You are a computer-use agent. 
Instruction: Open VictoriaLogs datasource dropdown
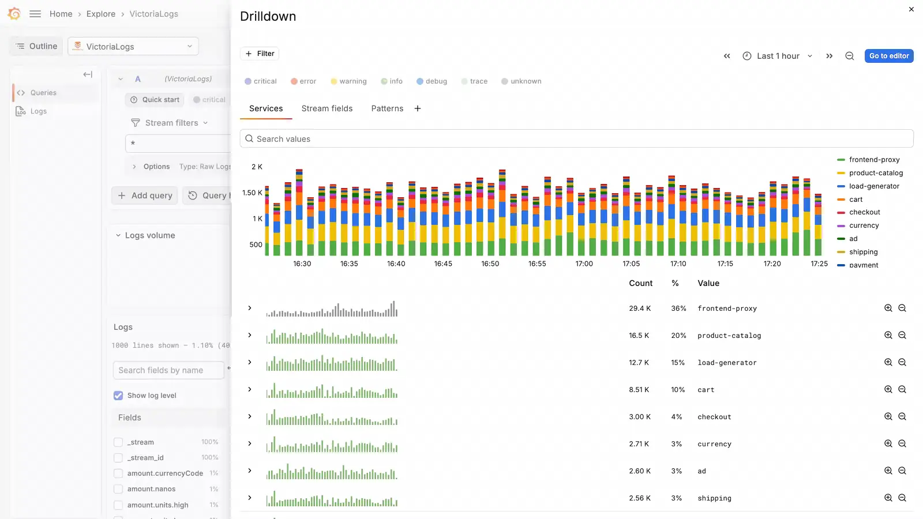pyautogui.click(x=133, y=47)
